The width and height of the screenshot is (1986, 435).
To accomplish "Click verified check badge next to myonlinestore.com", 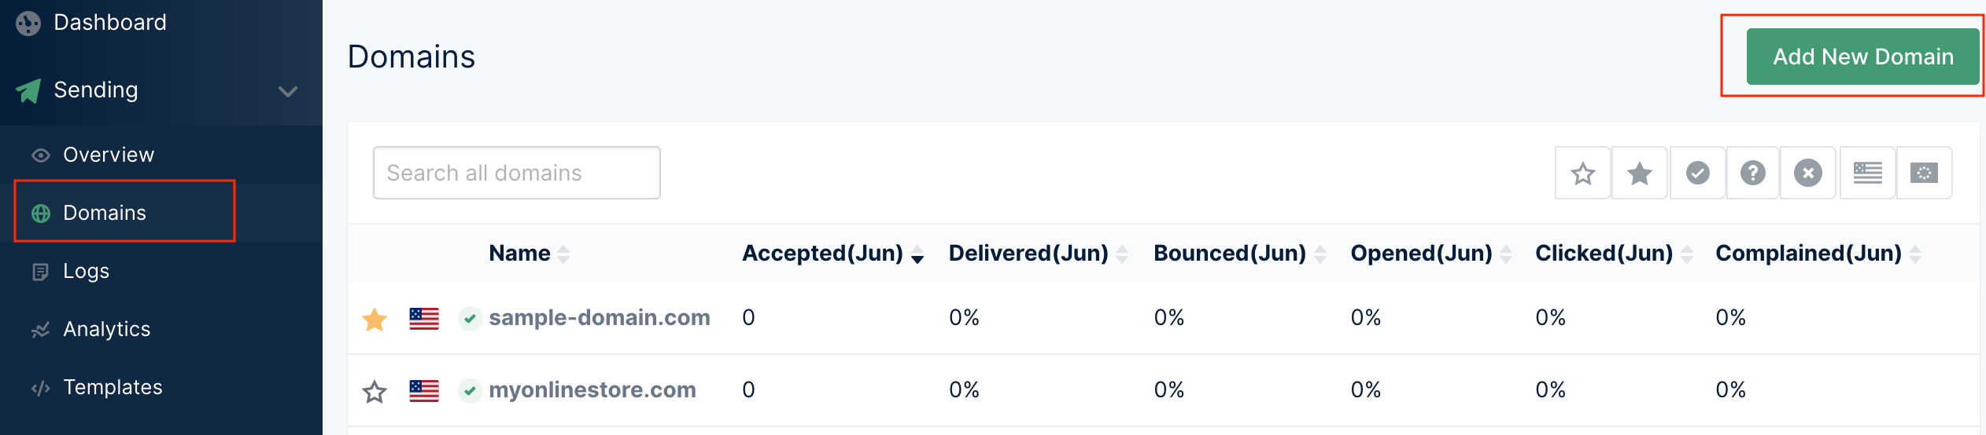I will point(470,390).
